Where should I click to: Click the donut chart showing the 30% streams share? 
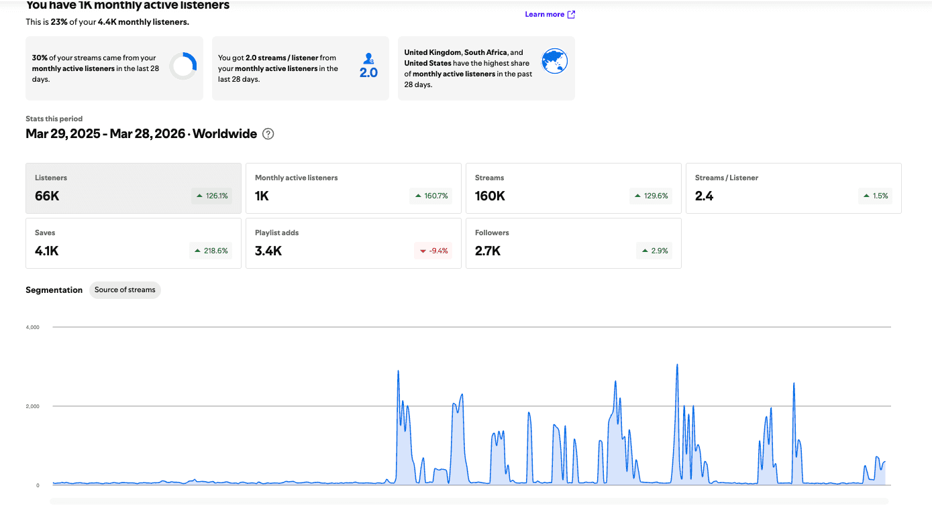coord(183,66)
